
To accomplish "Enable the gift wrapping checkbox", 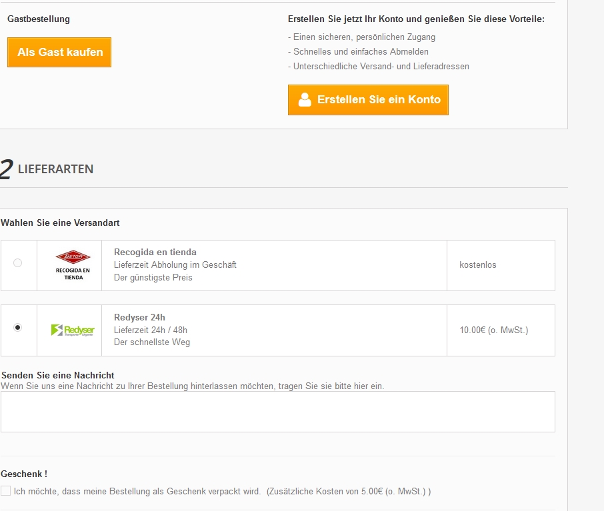I will pos(6,491).
